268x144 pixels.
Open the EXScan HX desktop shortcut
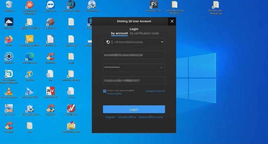[70, 5]
